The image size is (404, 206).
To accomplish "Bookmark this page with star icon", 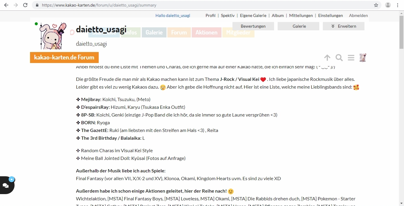I will [x=376, y=5].
